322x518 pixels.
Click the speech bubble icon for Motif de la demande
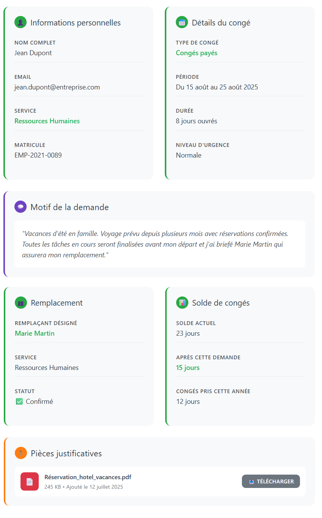pos(21,207)
